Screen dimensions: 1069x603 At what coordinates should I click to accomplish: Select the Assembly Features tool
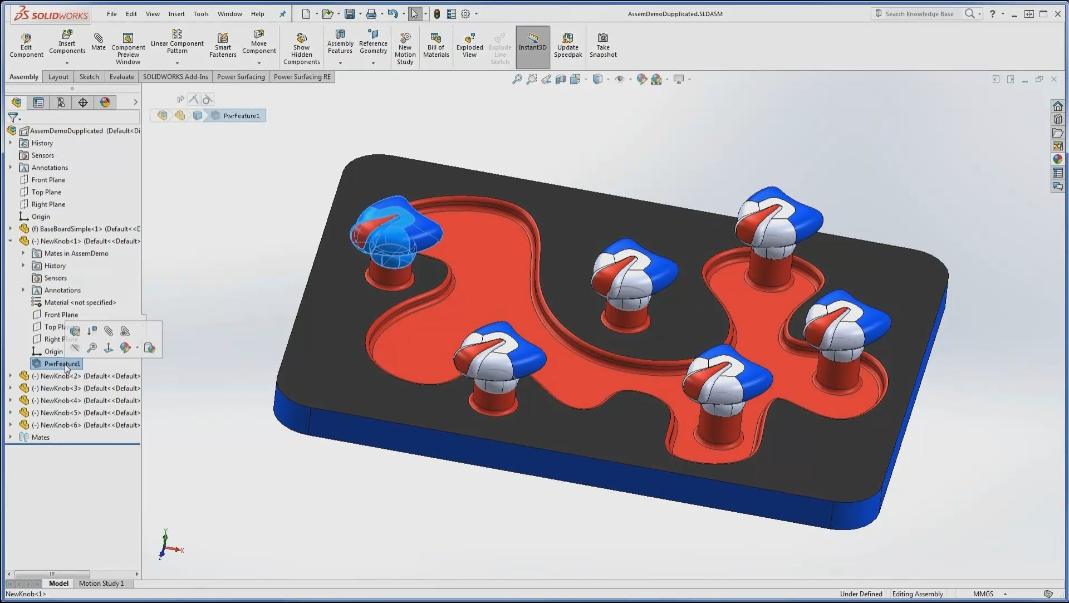340,46
